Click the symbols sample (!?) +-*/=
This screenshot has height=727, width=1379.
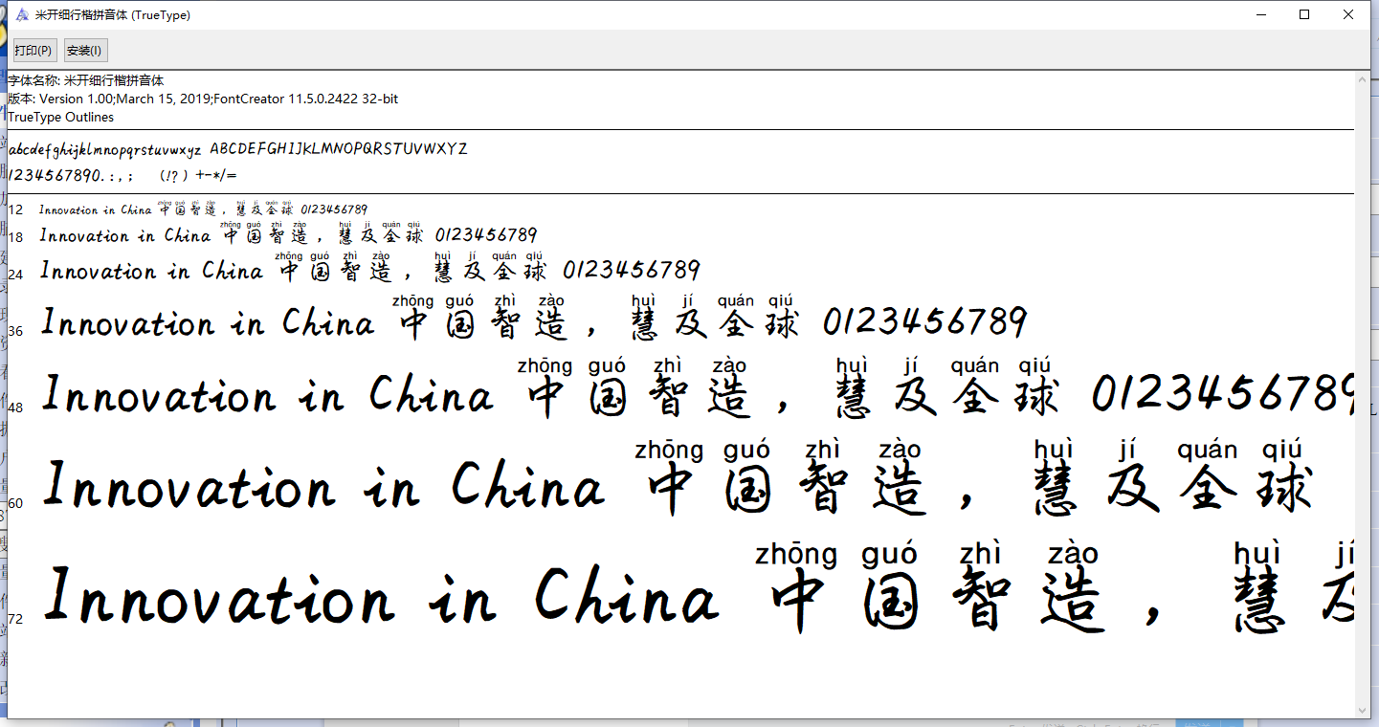click(x=198, y=176)
